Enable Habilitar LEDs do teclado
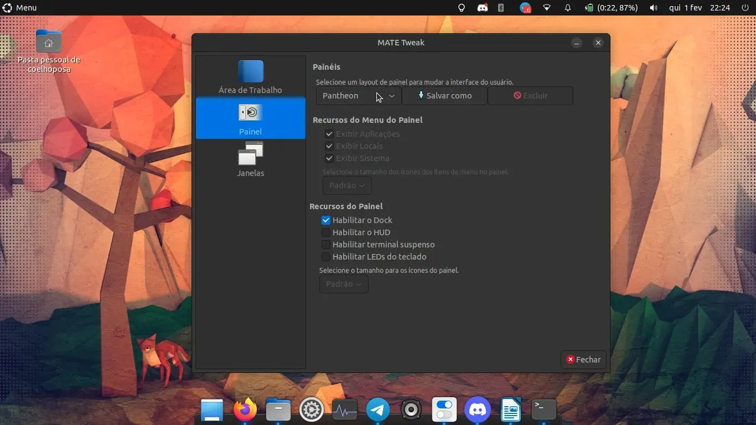The height and width of the screenshot is (425, 756). (326, 257)
